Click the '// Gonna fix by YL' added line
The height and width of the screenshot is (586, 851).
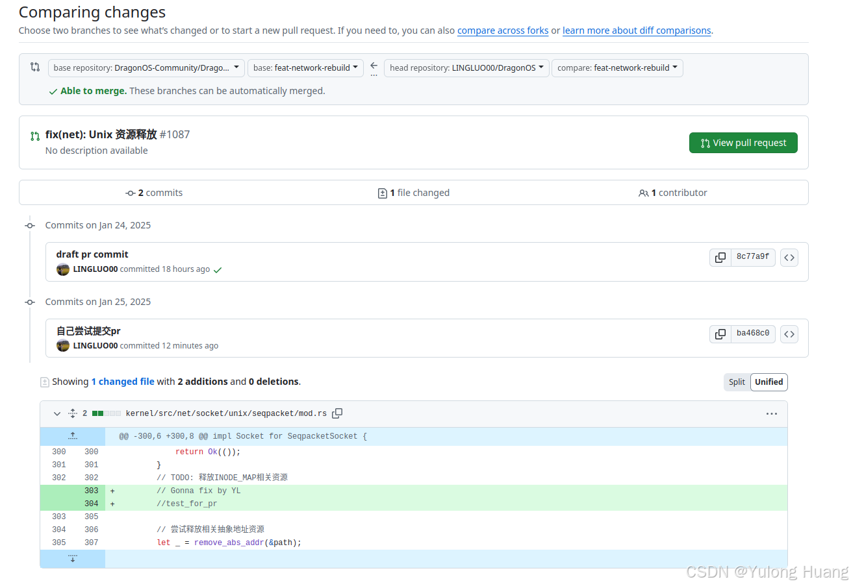click(199, 491)
